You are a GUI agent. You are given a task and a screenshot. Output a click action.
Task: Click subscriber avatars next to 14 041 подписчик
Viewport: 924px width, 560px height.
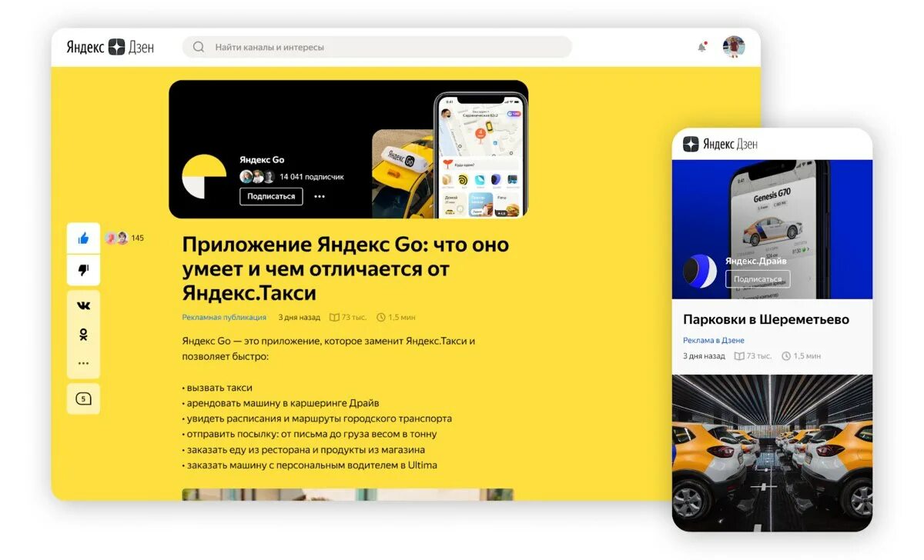pyautogui.click(x=257, y=176)
